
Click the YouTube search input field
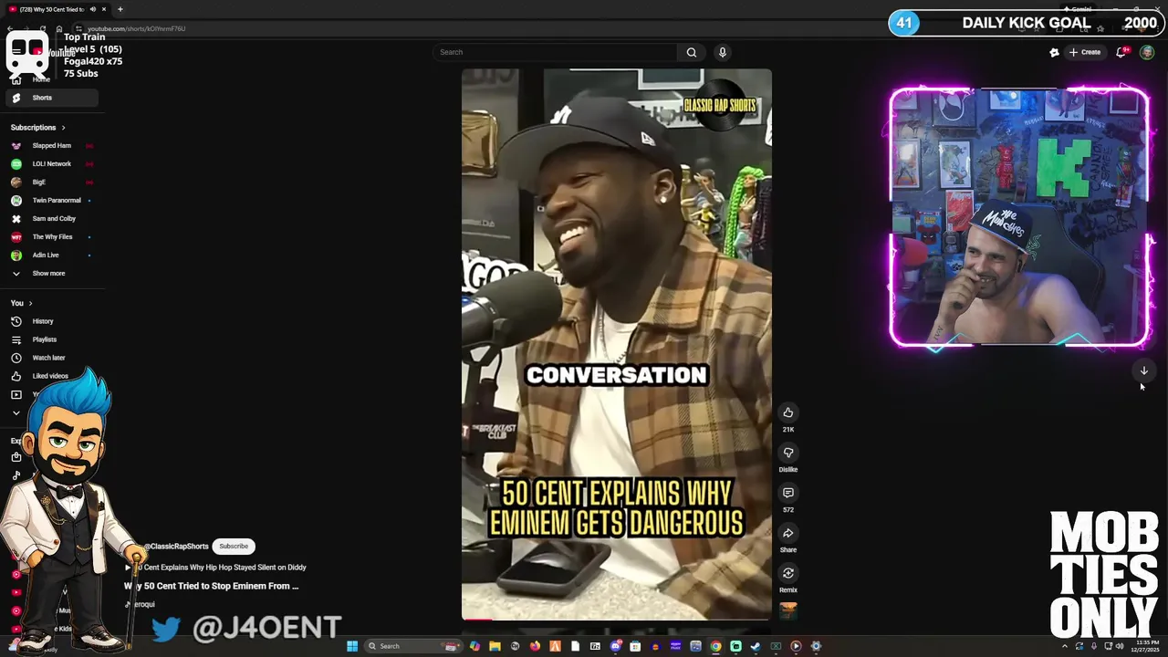(556, 52)
